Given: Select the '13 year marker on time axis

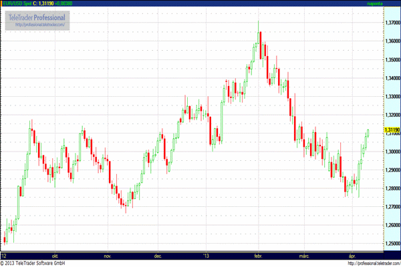Looking at the screenshot, I should pos(207,256).
